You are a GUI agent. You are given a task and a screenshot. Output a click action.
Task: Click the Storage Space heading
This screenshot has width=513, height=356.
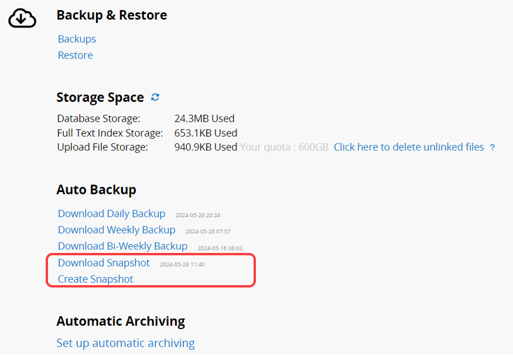point(100,98)
